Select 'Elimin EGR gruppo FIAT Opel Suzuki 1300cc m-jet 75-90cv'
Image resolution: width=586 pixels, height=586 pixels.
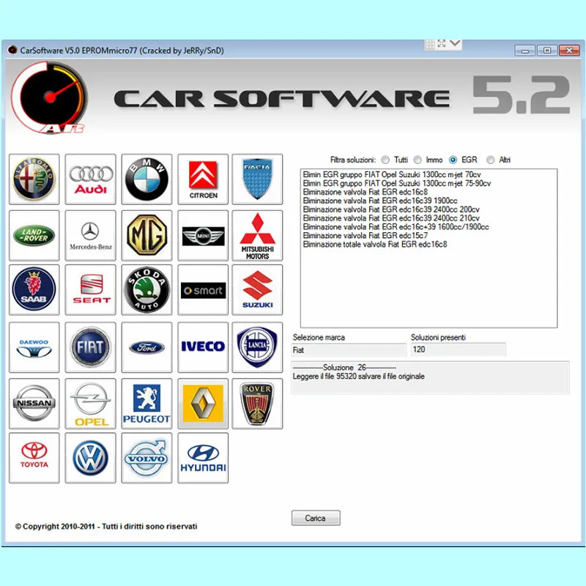tap(396, 183)
